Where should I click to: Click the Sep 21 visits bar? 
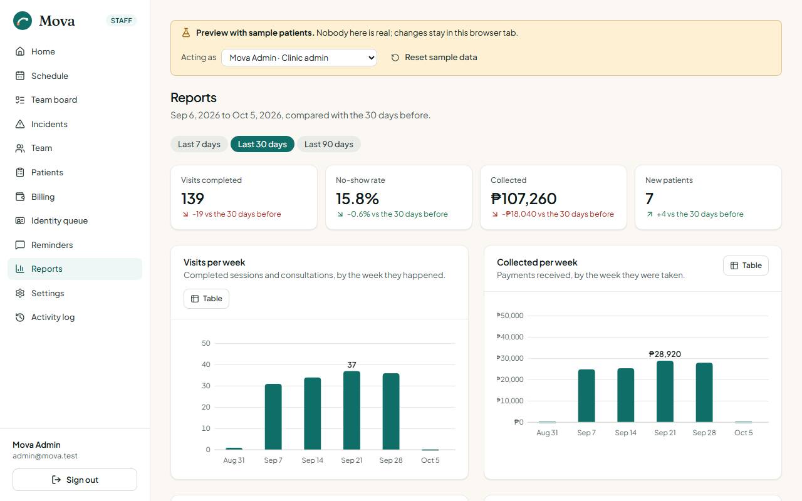[x=352, y=410]
